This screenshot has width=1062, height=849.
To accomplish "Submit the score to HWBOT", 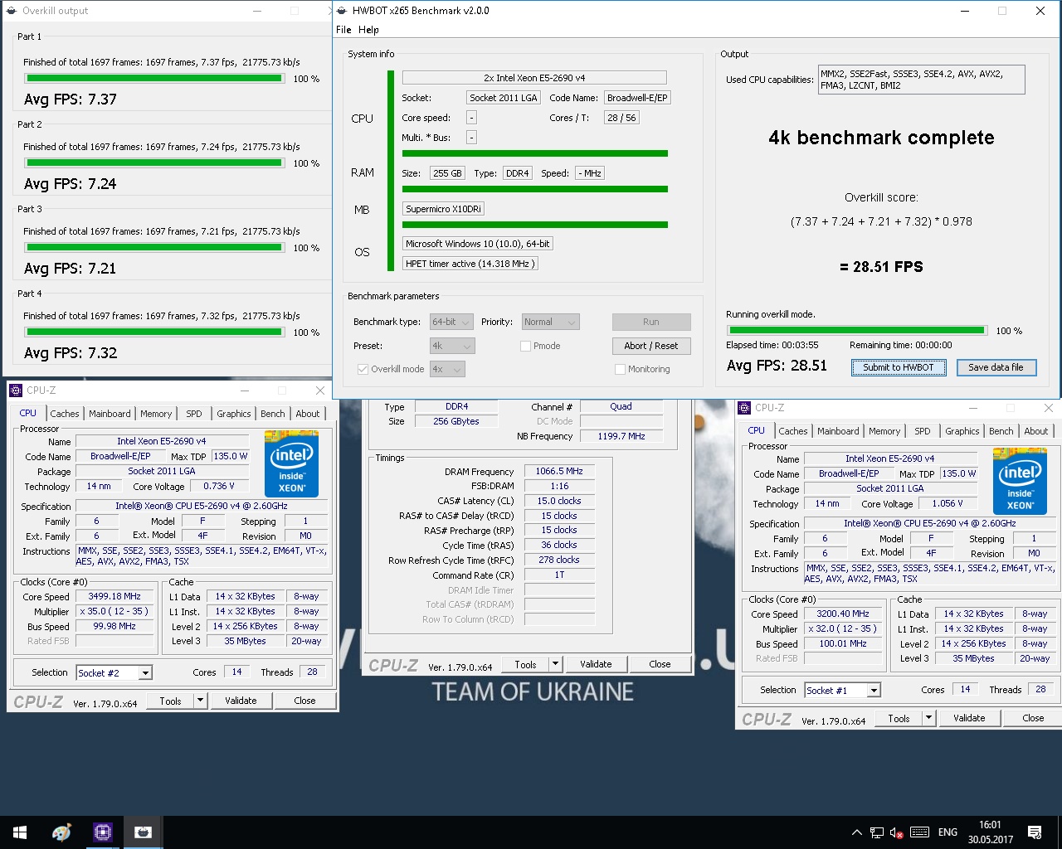I will (899, 367).
